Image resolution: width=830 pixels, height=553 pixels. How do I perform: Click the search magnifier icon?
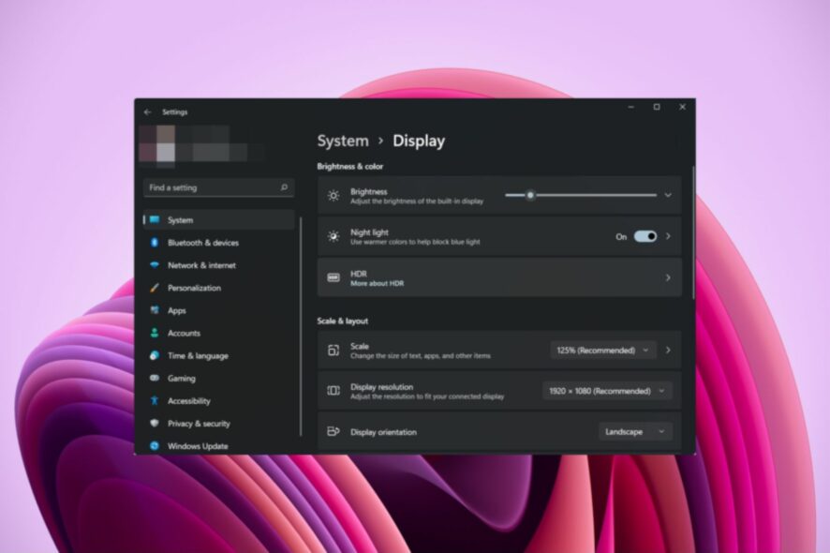[284, 187]
